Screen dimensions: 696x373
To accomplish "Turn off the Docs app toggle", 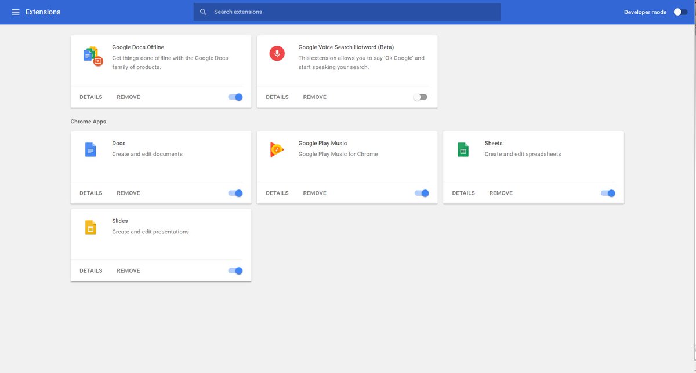I will pyautogui.click(x=235, y=193).
